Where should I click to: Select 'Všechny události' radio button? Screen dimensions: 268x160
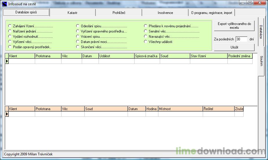(146, 42)
